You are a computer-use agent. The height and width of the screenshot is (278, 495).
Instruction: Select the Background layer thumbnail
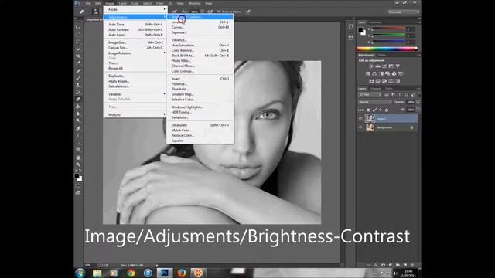click(370, 127)
